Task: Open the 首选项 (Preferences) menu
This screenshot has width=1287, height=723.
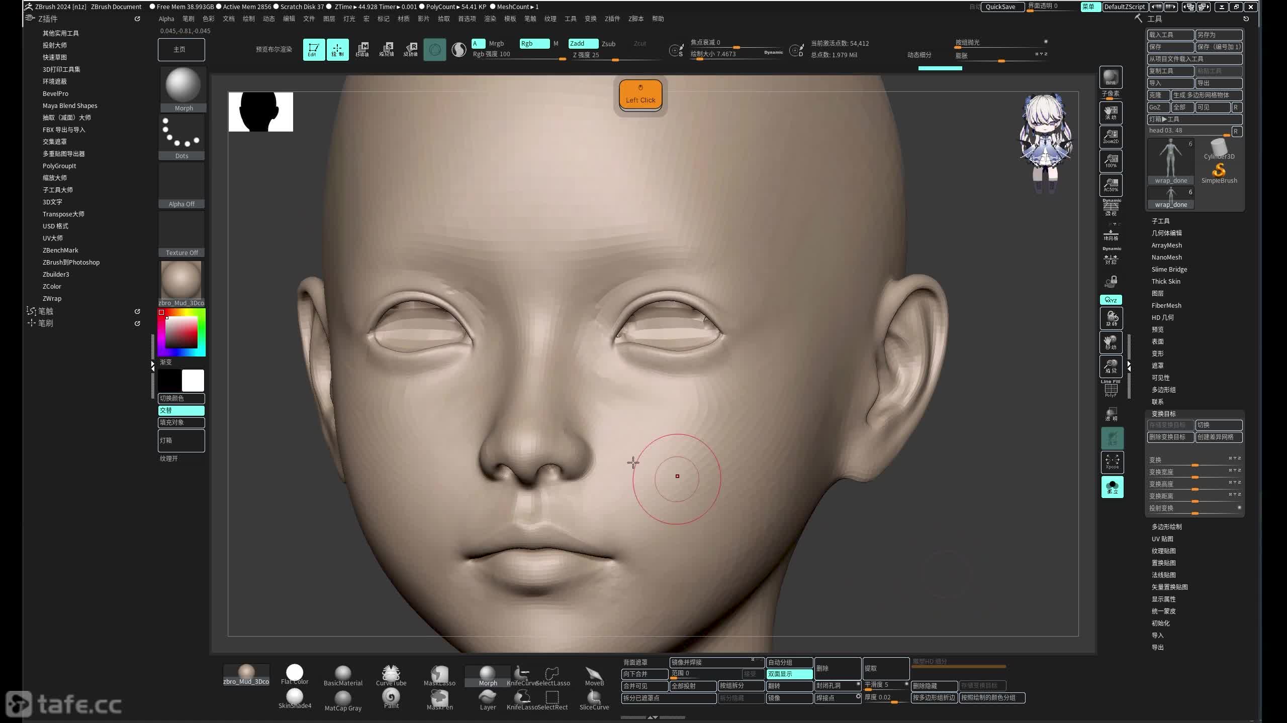Action: 467,19
